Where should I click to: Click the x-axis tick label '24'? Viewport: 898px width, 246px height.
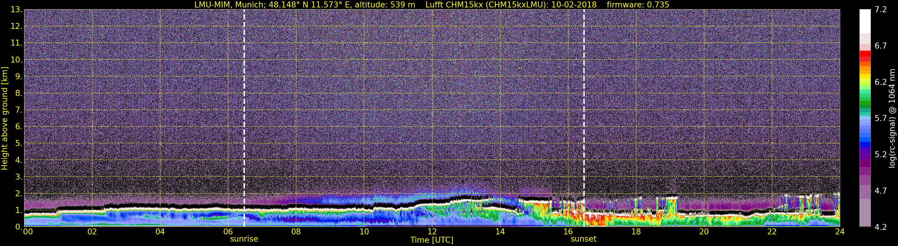(x=840, y=232)
